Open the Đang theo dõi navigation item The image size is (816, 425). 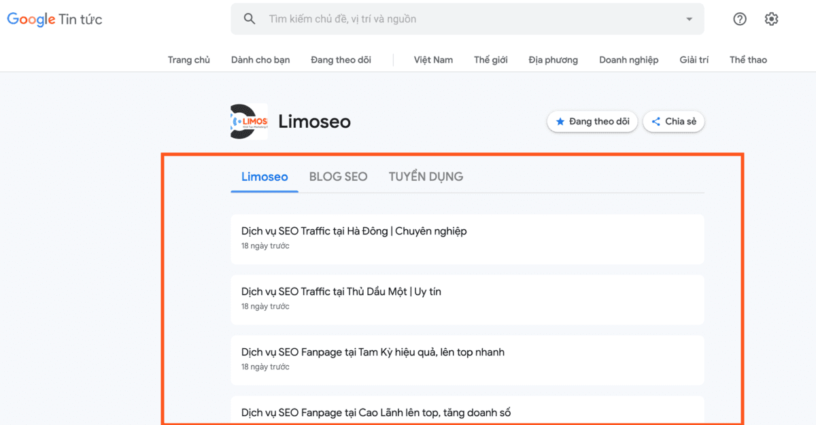point(341,60)
